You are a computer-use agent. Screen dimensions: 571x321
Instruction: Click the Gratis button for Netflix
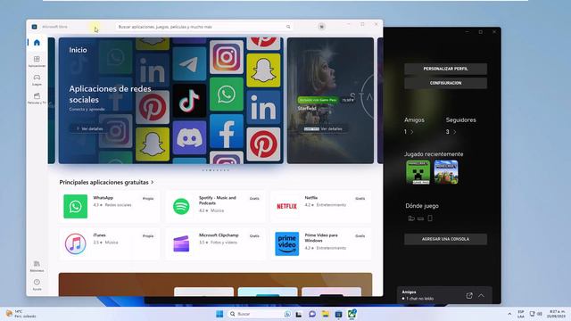click(360, 199)
